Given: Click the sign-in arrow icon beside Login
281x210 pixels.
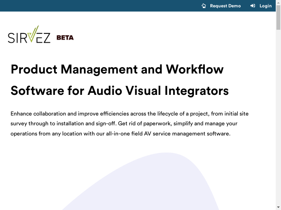Looking at the screenshot, I should pos(253,6).
